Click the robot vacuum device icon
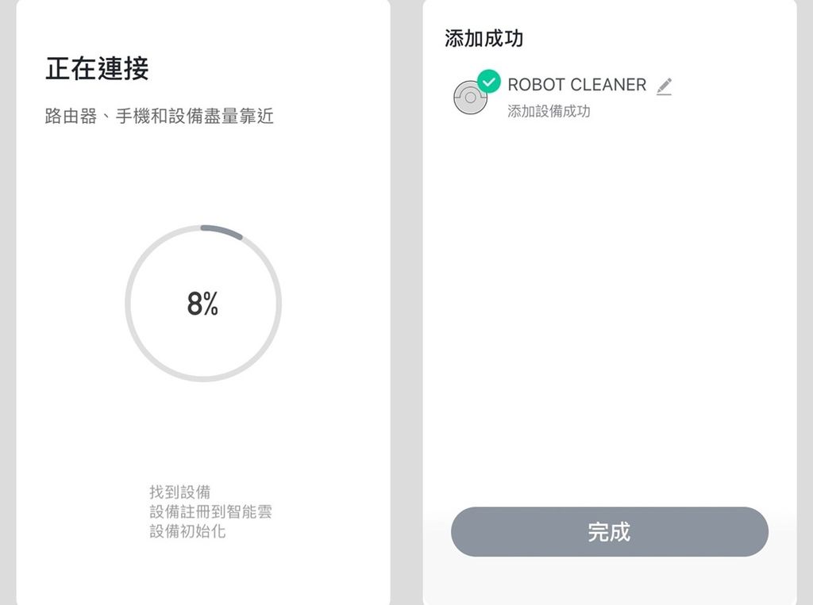This screenshot has height=605, width=813. [x=470, y=98]
